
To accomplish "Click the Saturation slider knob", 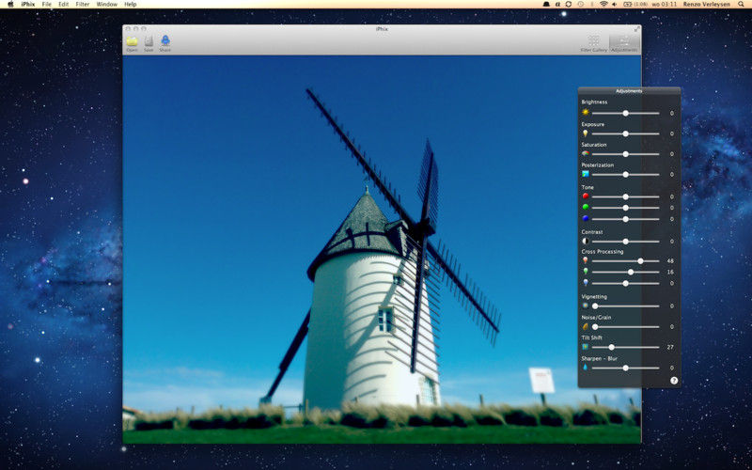I will (625, 154).
